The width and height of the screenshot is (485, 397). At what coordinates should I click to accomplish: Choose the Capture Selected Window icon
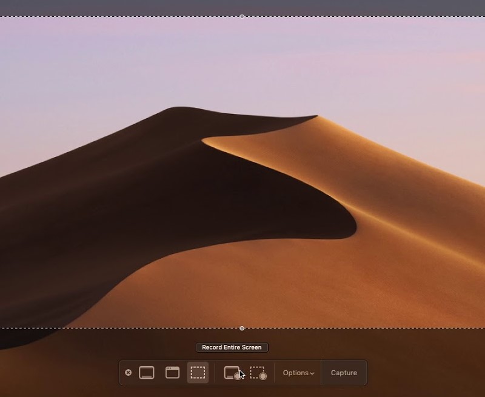point(172,373)
